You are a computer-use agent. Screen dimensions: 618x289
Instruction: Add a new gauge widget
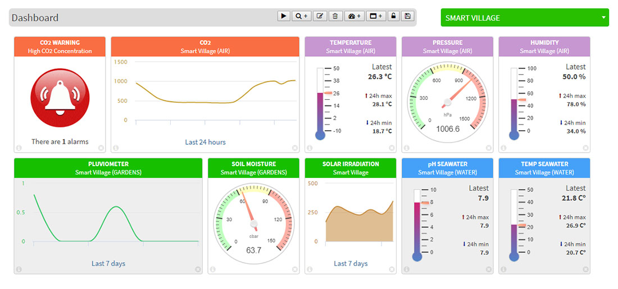(355, 16)
